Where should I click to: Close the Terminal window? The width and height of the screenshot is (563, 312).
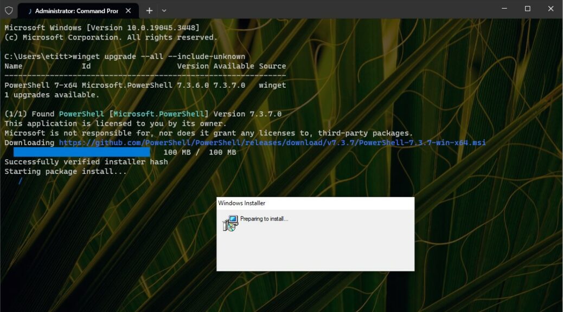click(551, 9)
